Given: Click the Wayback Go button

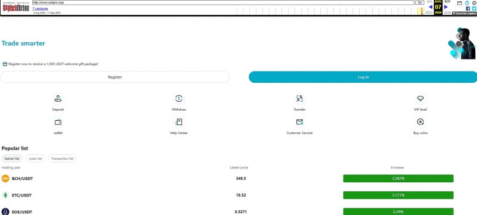Looking at the screenshot, I should 420,2.
